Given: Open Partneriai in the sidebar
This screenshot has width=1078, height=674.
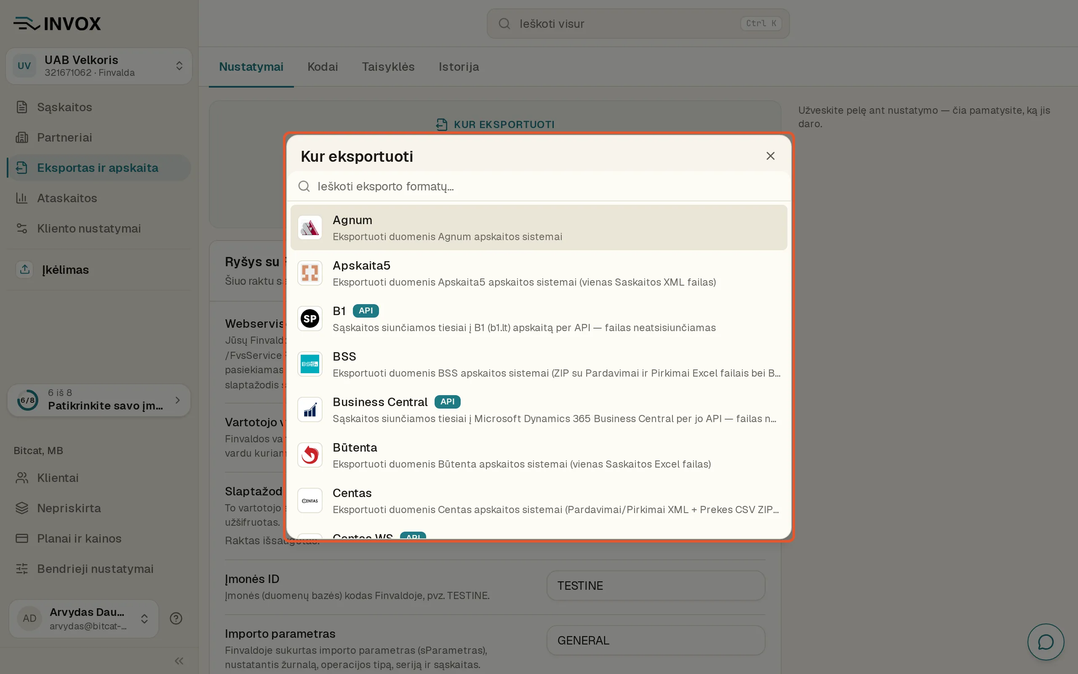Looking at the screenshot, I should (99, 137).
